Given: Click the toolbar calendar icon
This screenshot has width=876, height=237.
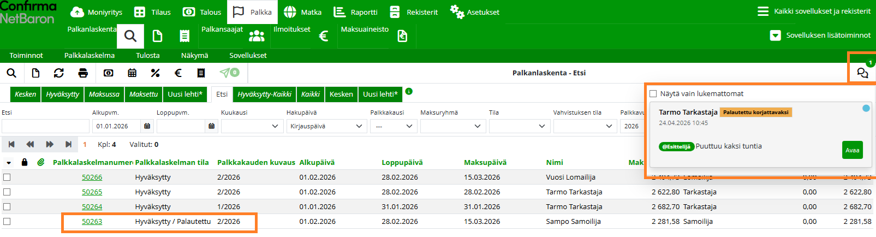Looking at the screenshot, I should click(x=132, y=73).
